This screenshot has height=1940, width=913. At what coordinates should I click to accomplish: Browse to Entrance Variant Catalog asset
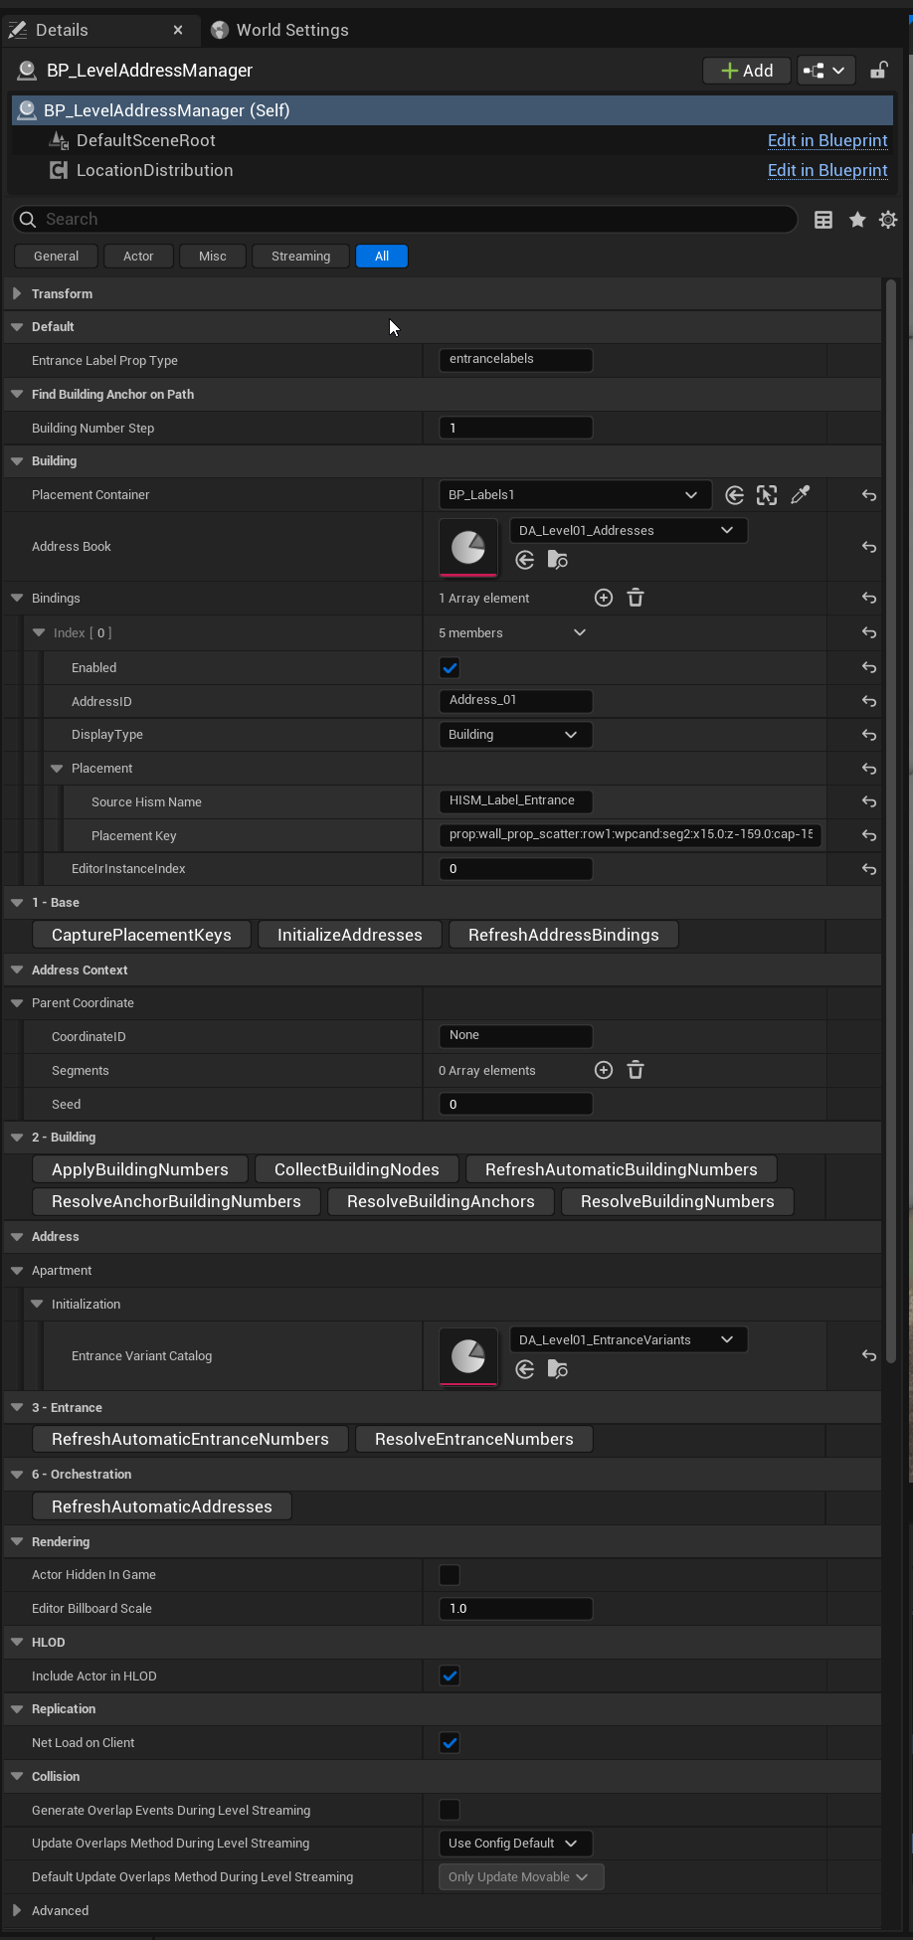pyautogui.click(x=558, y=1370)
